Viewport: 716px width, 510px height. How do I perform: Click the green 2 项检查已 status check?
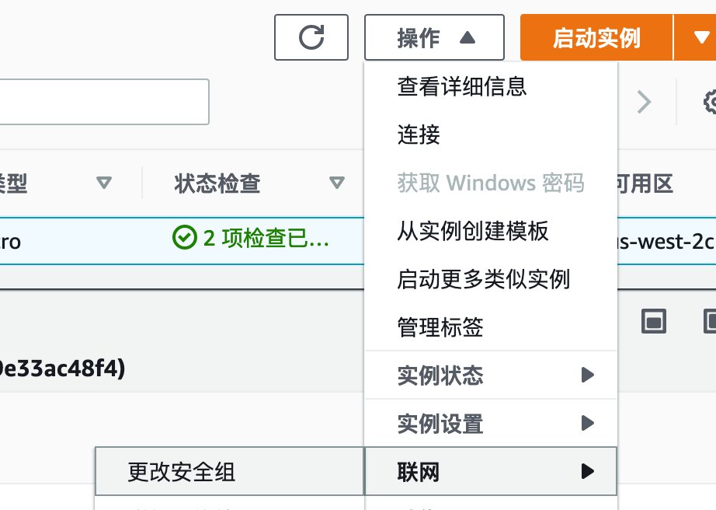click(251, 238)
